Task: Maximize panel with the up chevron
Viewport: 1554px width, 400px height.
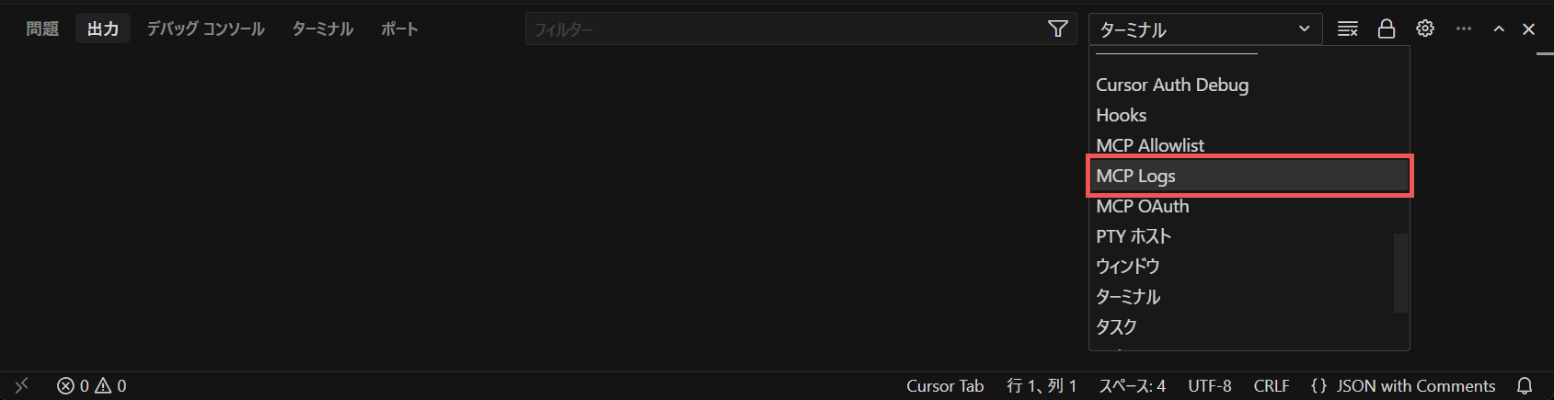Action: pos(1499,29)
